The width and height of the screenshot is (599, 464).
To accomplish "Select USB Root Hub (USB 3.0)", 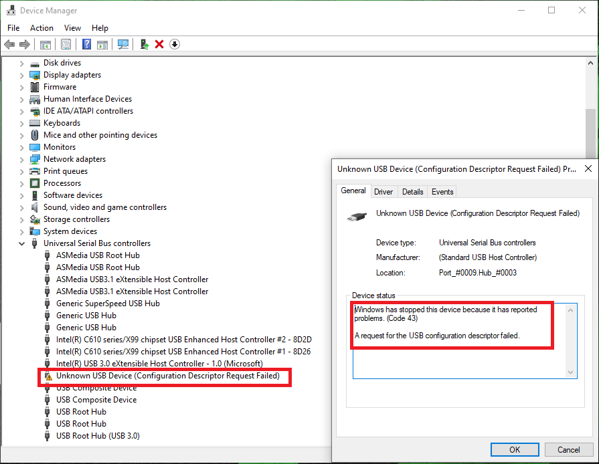I will (98, 436).
